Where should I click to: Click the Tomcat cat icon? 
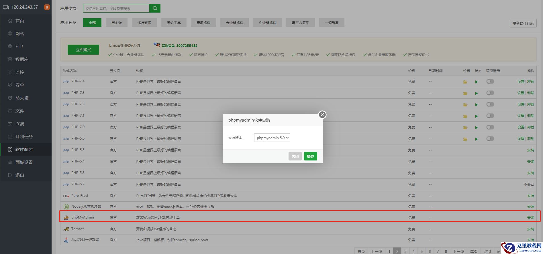(66, 229)
